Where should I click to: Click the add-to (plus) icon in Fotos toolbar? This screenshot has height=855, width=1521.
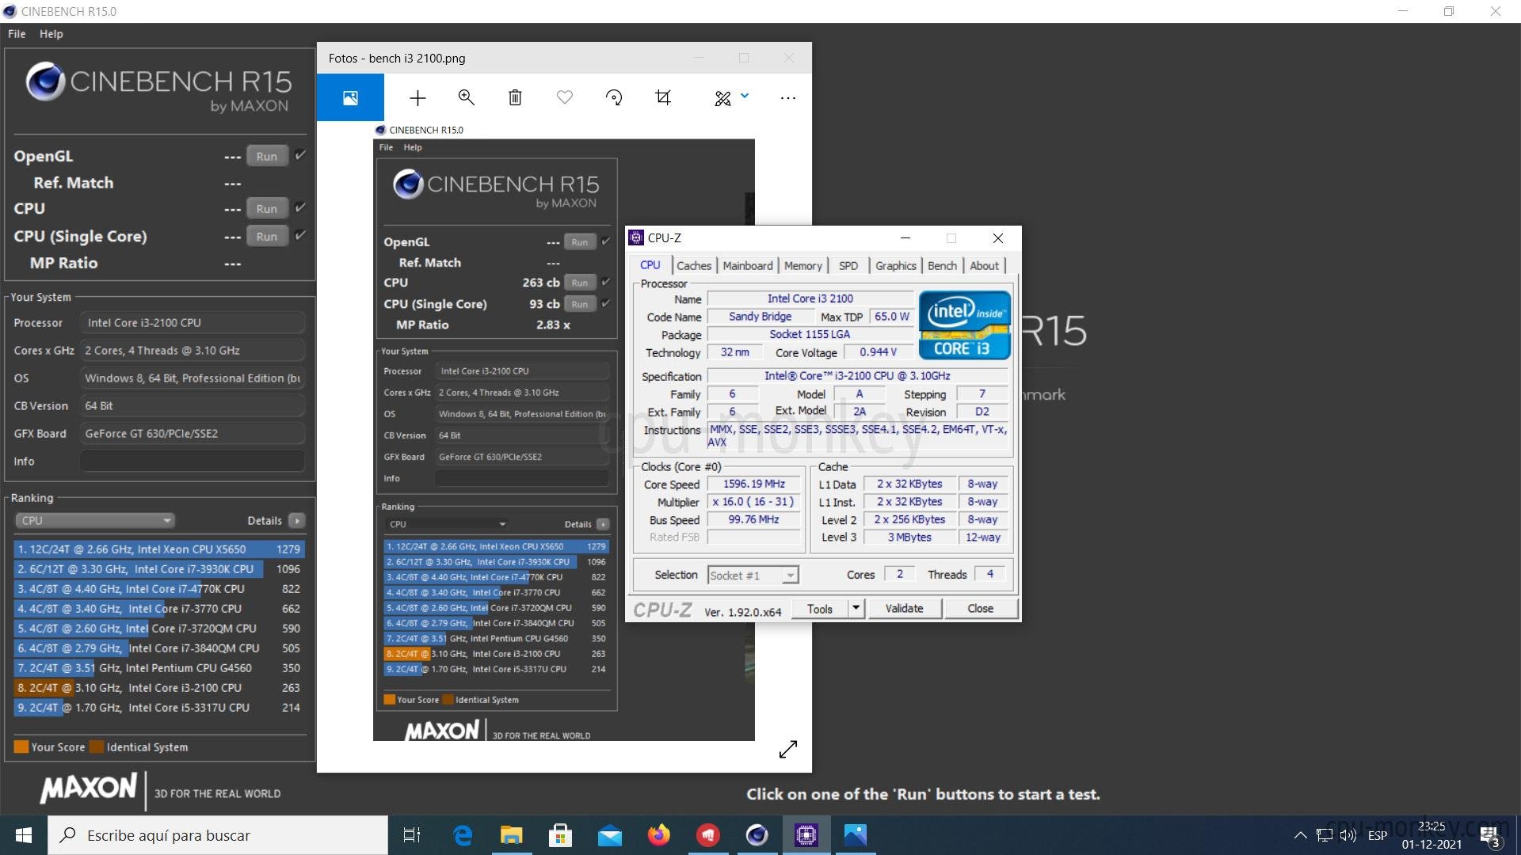coord(417,97)
